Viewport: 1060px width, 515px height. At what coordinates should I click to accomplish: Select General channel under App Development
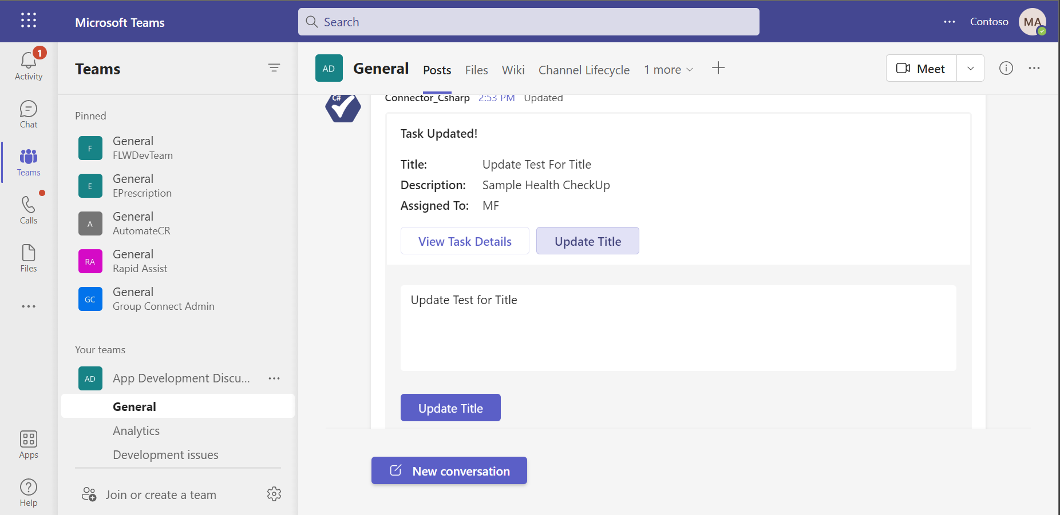178,406
